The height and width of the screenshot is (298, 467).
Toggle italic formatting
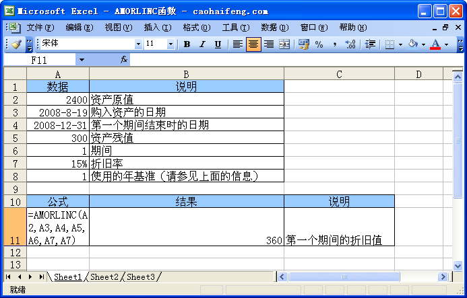pyautogui.click(x=202, y=44)
